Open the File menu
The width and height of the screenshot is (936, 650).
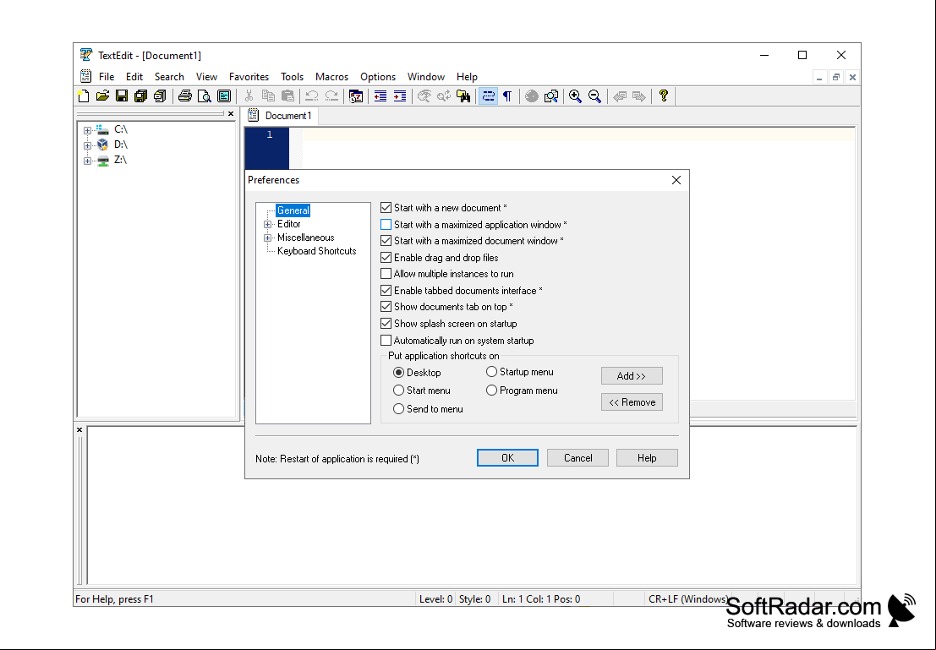[107, 77]
